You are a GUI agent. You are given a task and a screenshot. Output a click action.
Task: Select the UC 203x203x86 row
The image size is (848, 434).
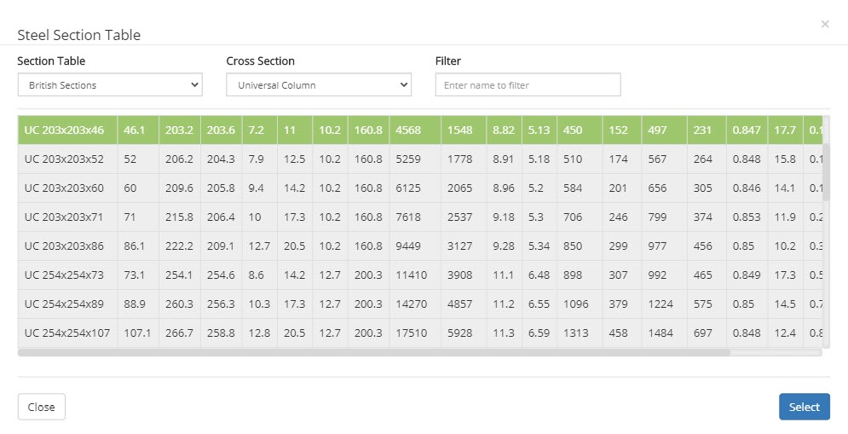tap(64, 246)
